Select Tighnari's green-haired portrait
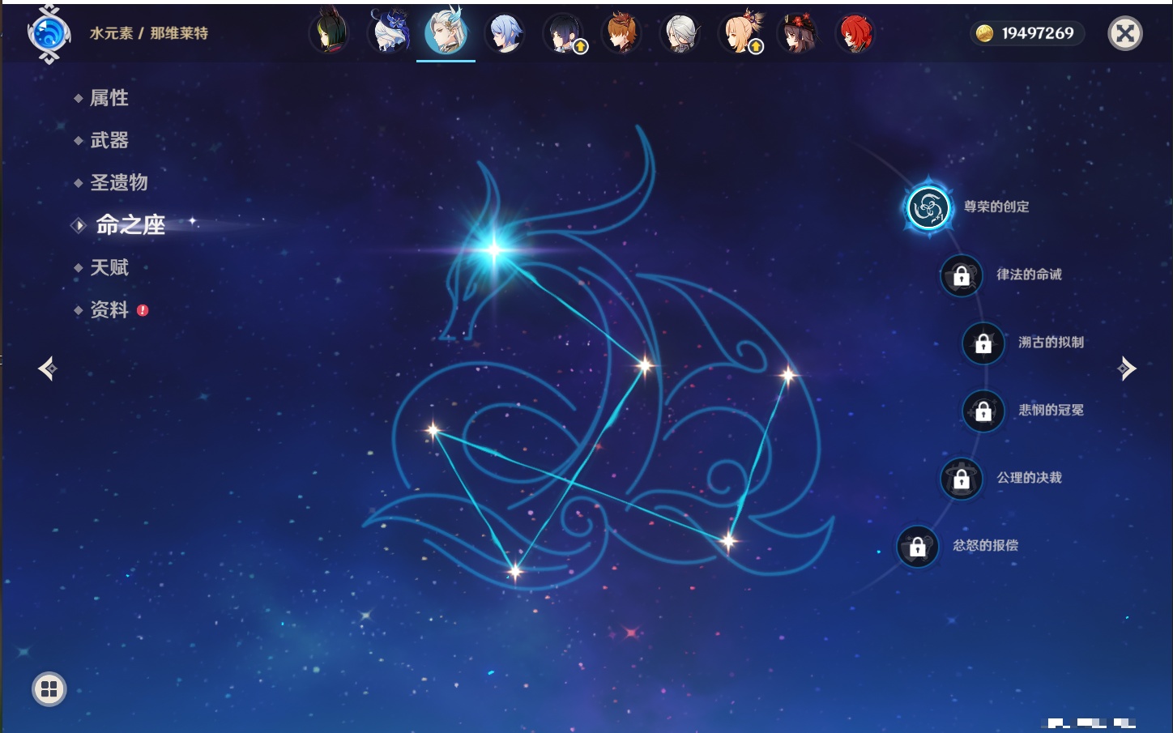The width and height of the screenshot is (1173, 733). 330,33
